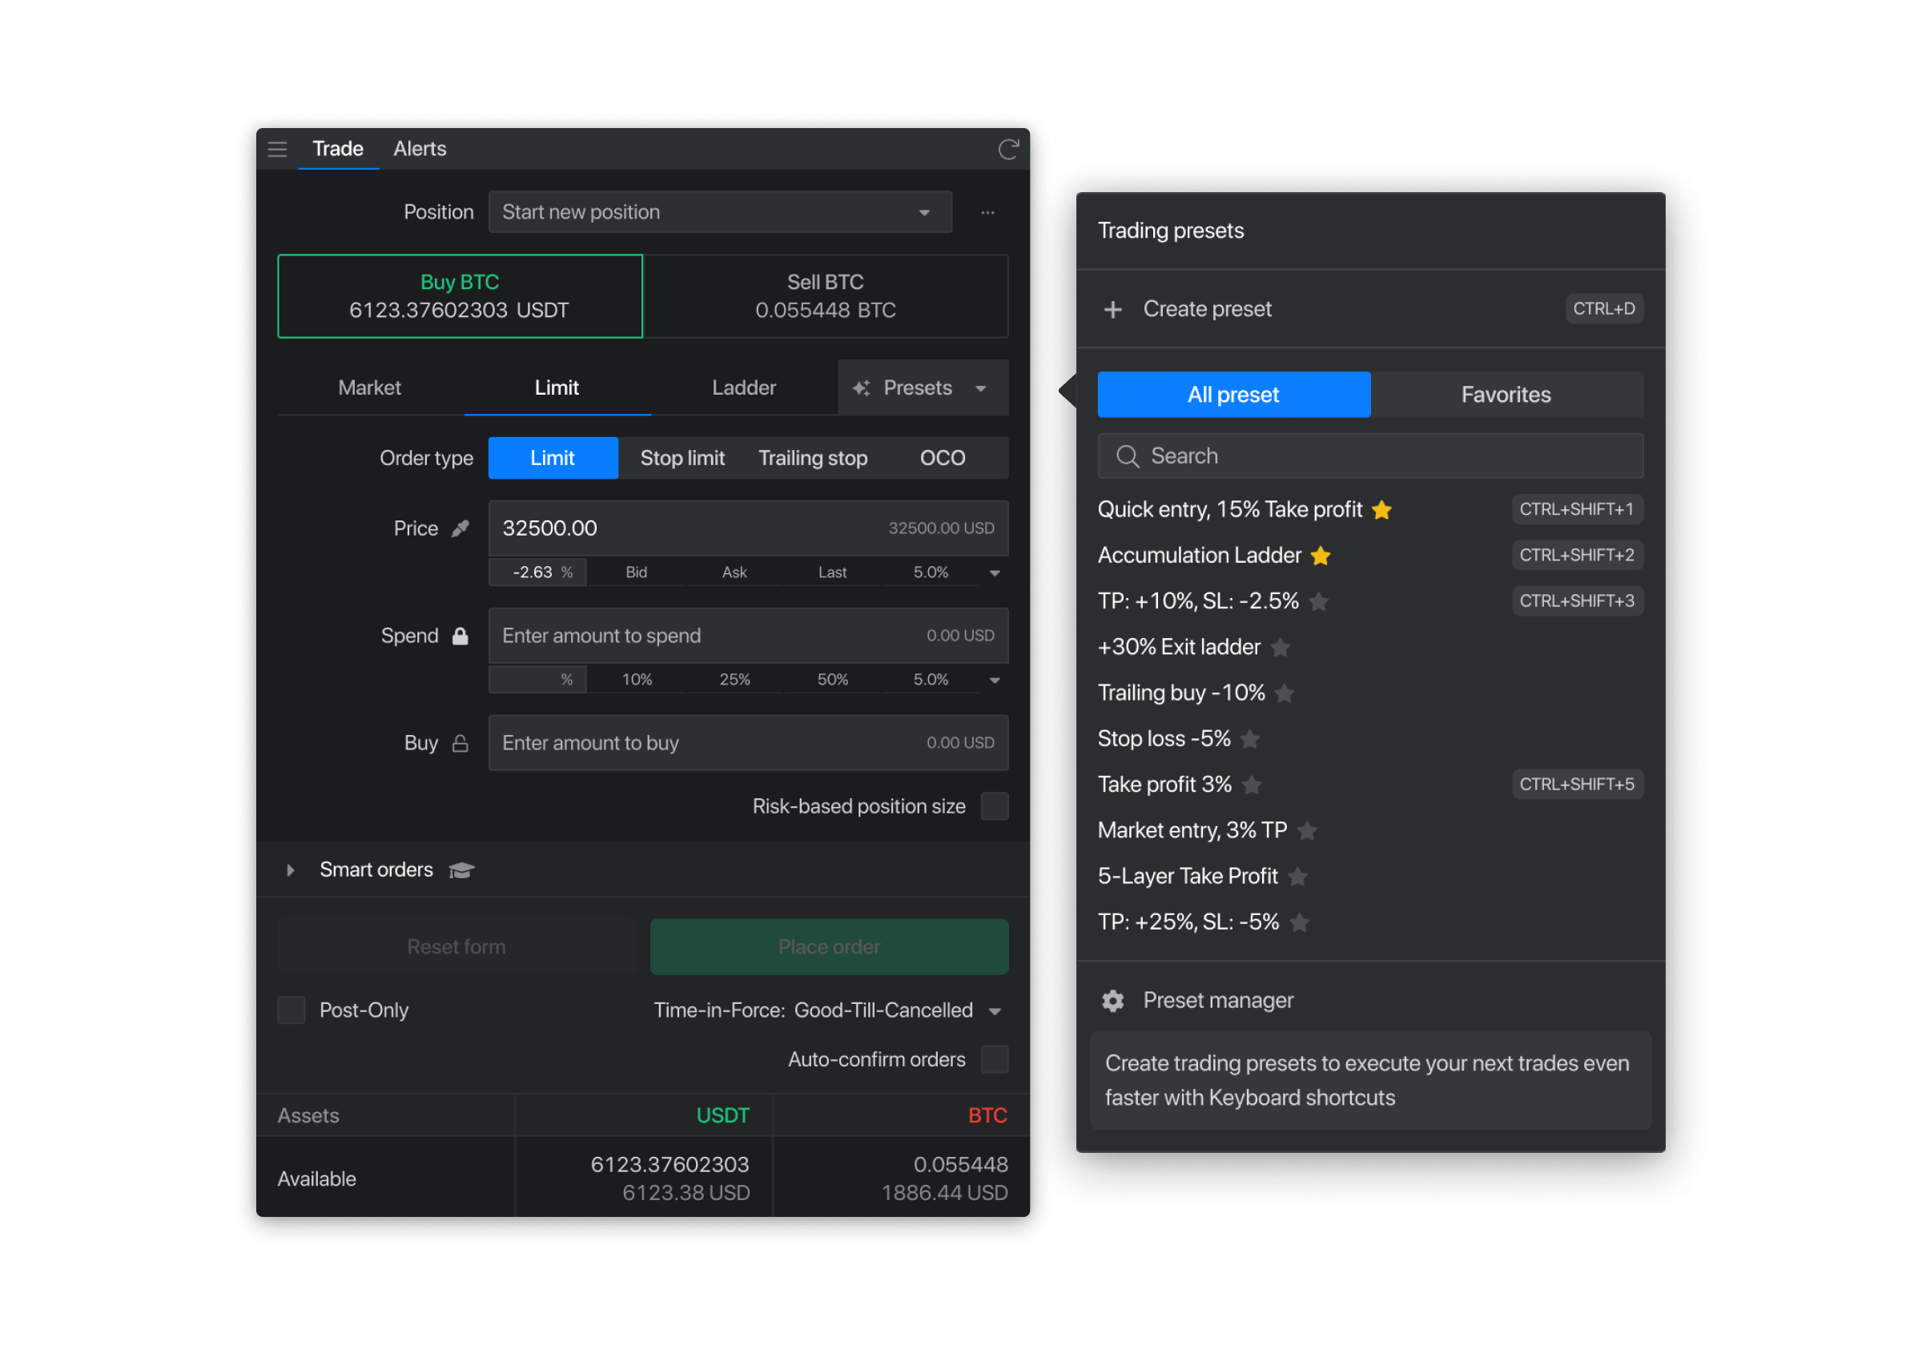
Task: Favorite the Take profit 3% star
Action: point(1252,785)
